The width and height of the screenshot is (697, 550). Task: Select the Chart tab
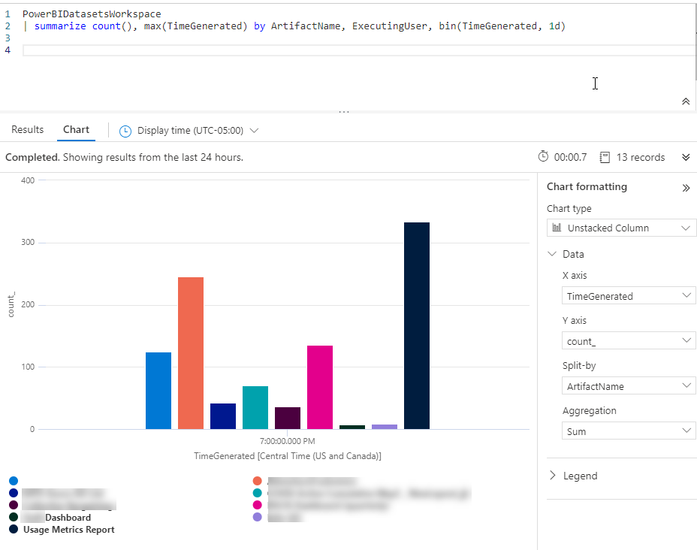click(76, 129)
